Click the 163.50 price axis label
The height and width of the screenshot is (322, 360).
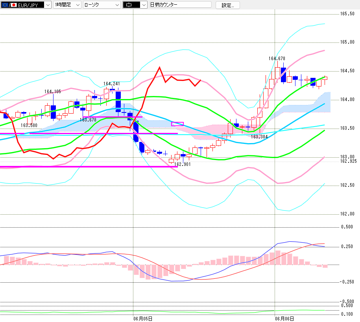click(x=347, y=128)
